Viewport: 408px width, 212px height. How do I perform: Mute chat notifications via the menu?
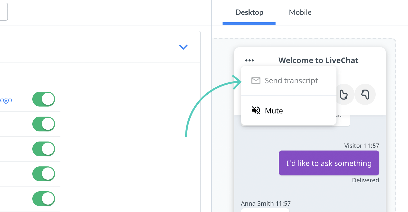coord(274,111)
